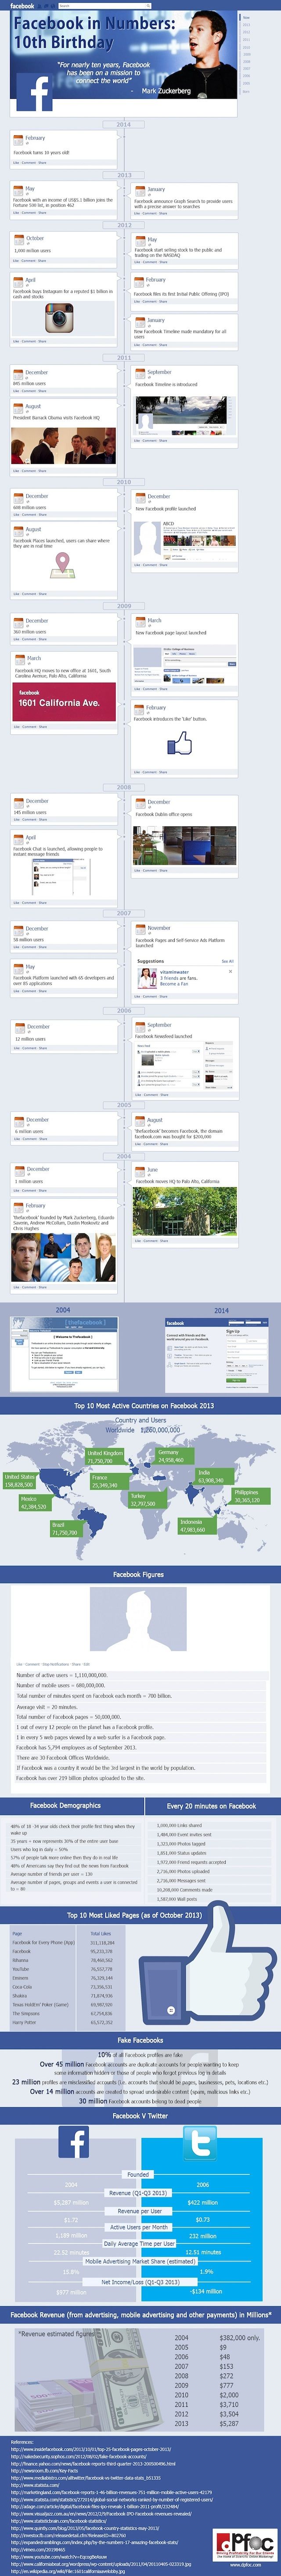This screenshot has height=2576, width=281.
Task: Click the Facebook Places map pin icon
Action: coord(63,566)
